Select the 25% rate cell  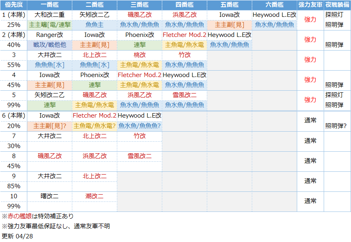pyautogui.click(x=14, y=25)
